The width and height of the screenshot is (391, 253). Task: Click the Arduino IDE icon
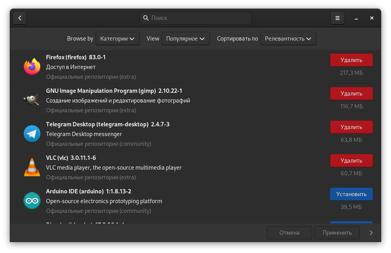(32, 201)
